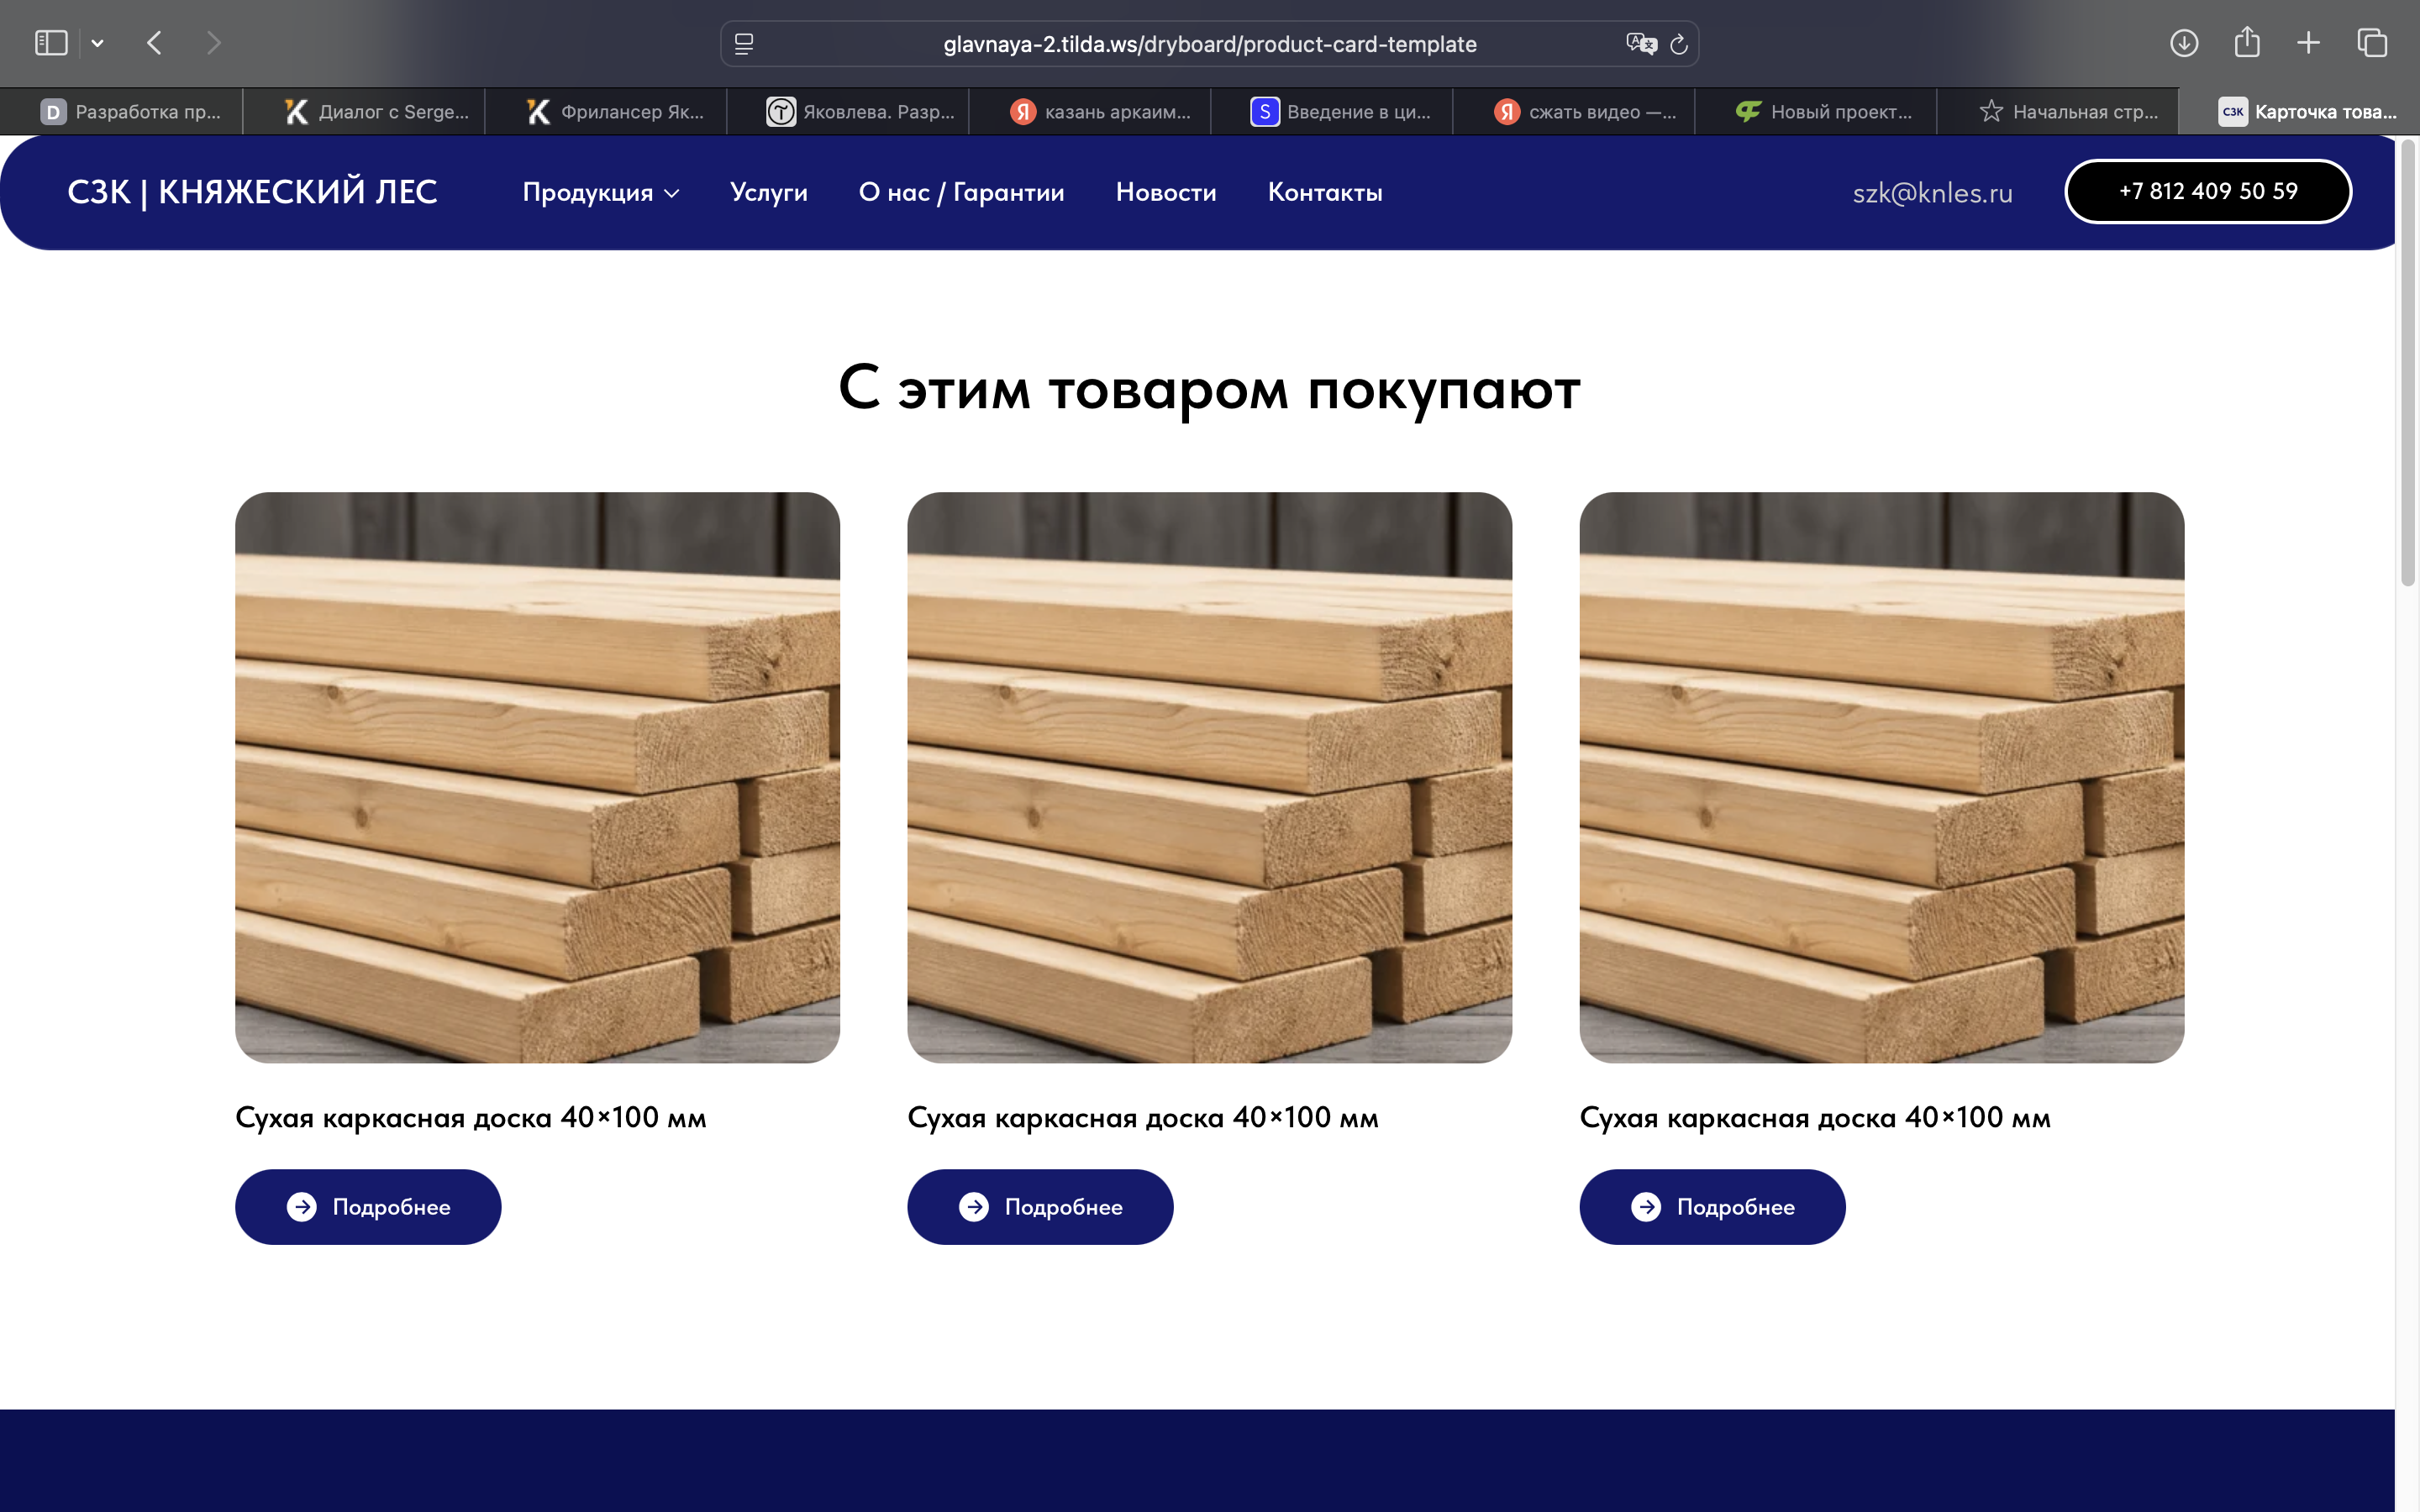Go back to the previous page
The image size is (2420, 1512).
(x=154, y=43)
